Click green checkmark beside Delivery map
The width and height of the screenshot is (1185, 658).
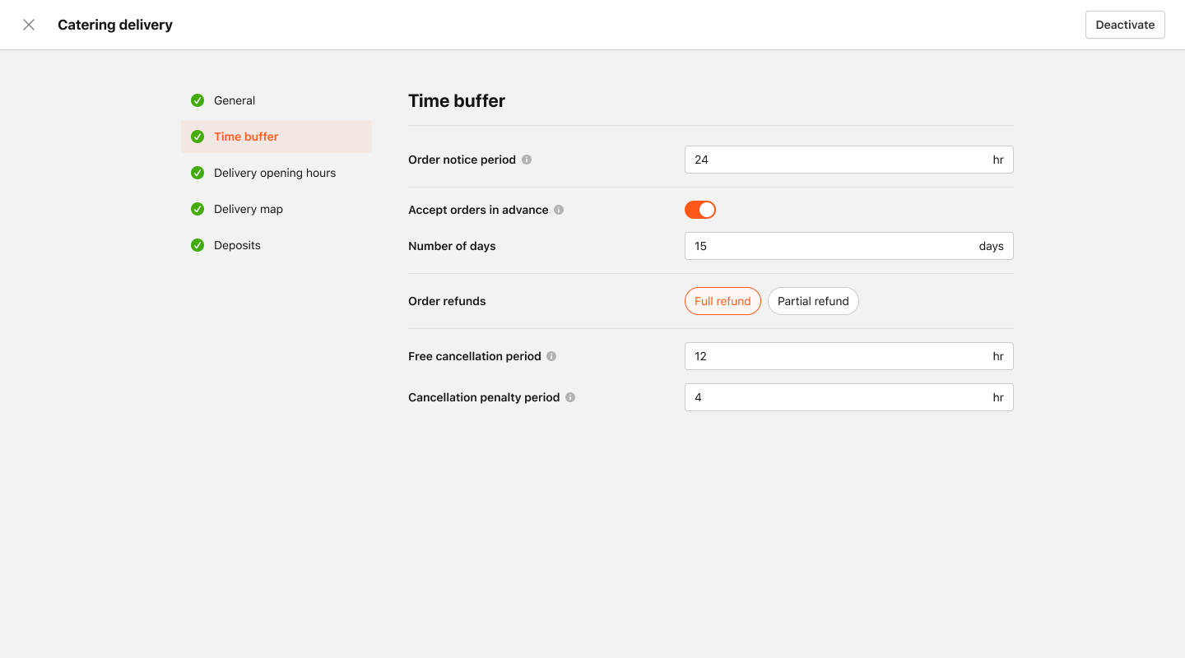(197, 209)
